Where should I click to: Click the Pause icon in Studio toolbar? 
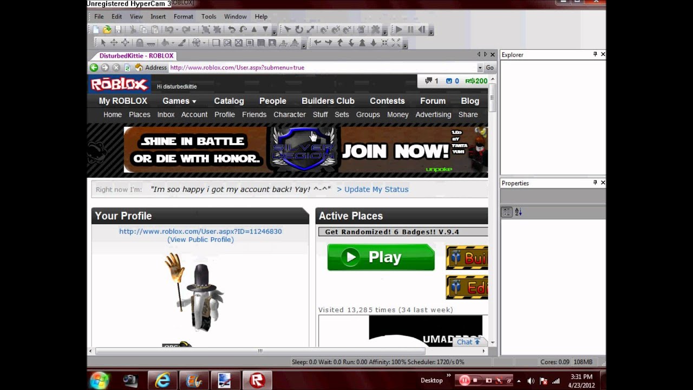[x=410, y=30]
